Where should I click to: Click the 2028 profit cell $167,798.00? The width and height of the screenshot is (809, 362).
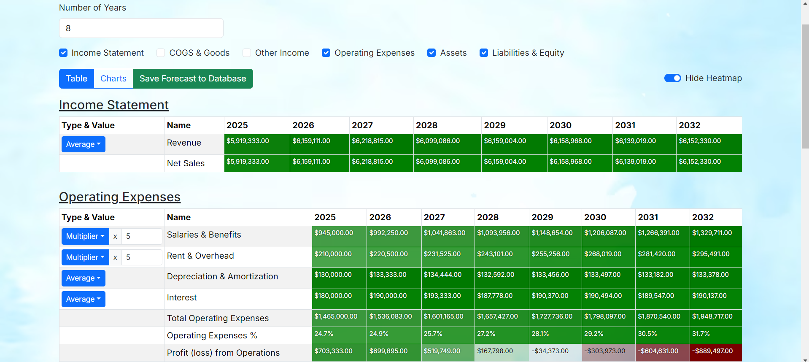(502, 353)
